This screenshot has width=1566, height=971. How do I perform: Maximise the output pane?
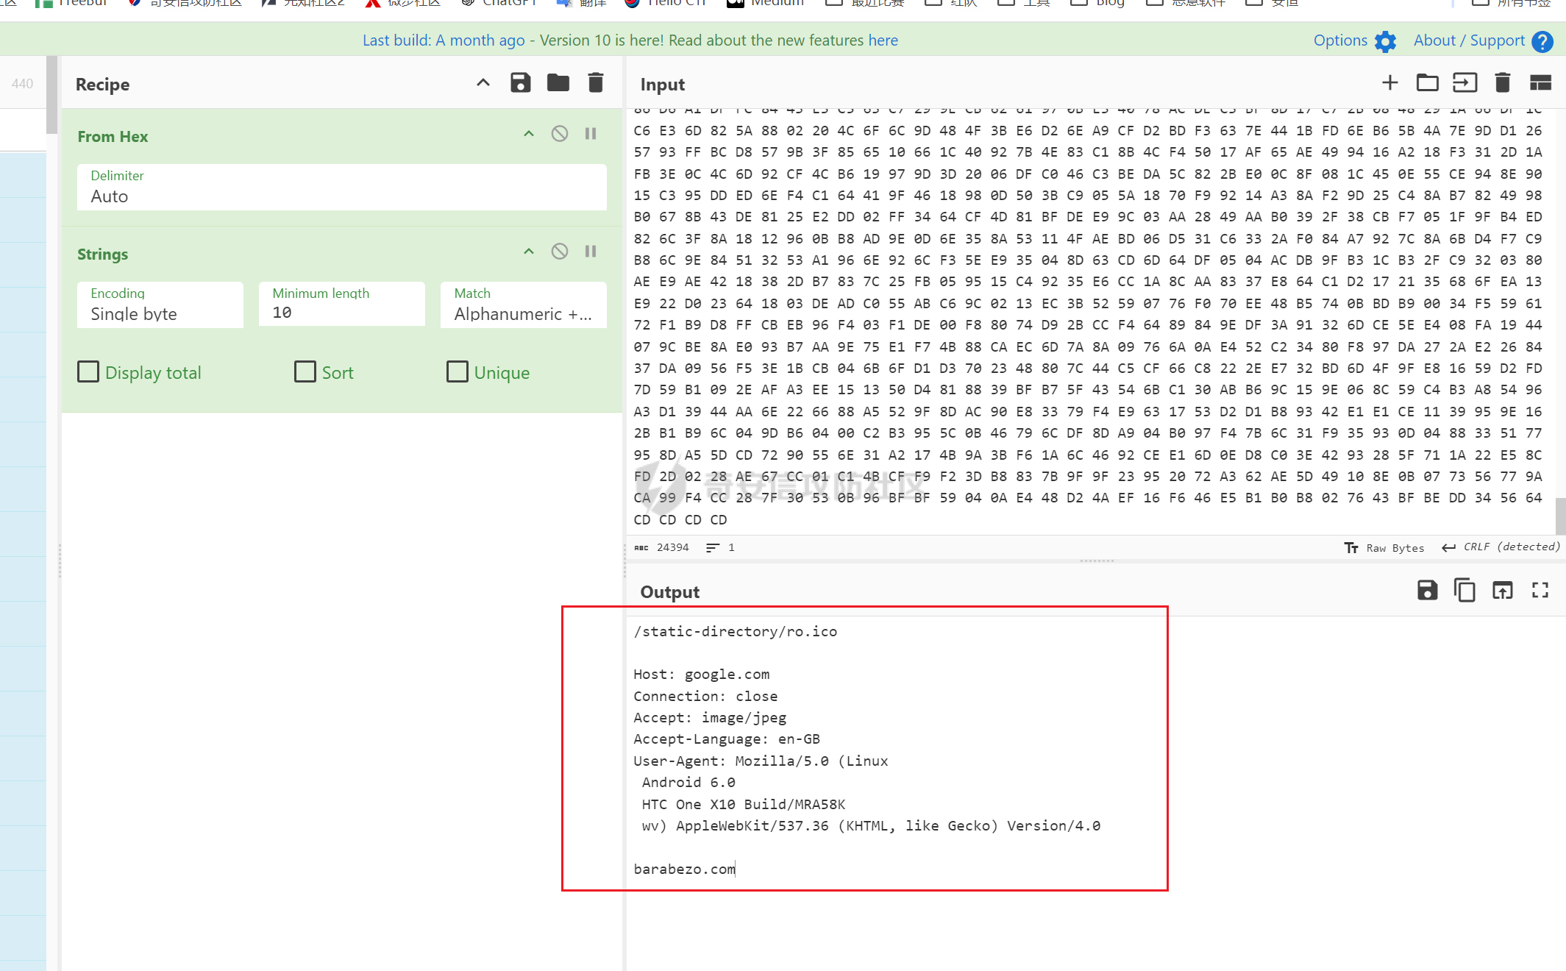1540,590
